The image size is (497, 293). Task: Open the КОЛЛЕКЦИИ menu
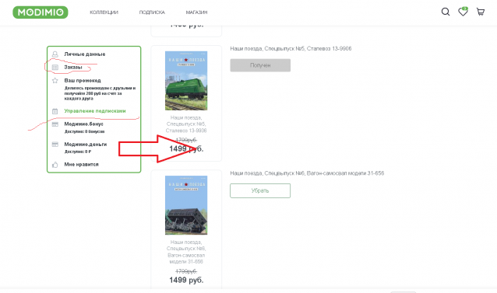click(x=104, y=12)
